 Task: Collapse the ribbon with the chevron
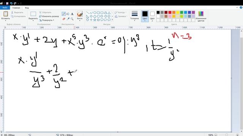point(237,8)
